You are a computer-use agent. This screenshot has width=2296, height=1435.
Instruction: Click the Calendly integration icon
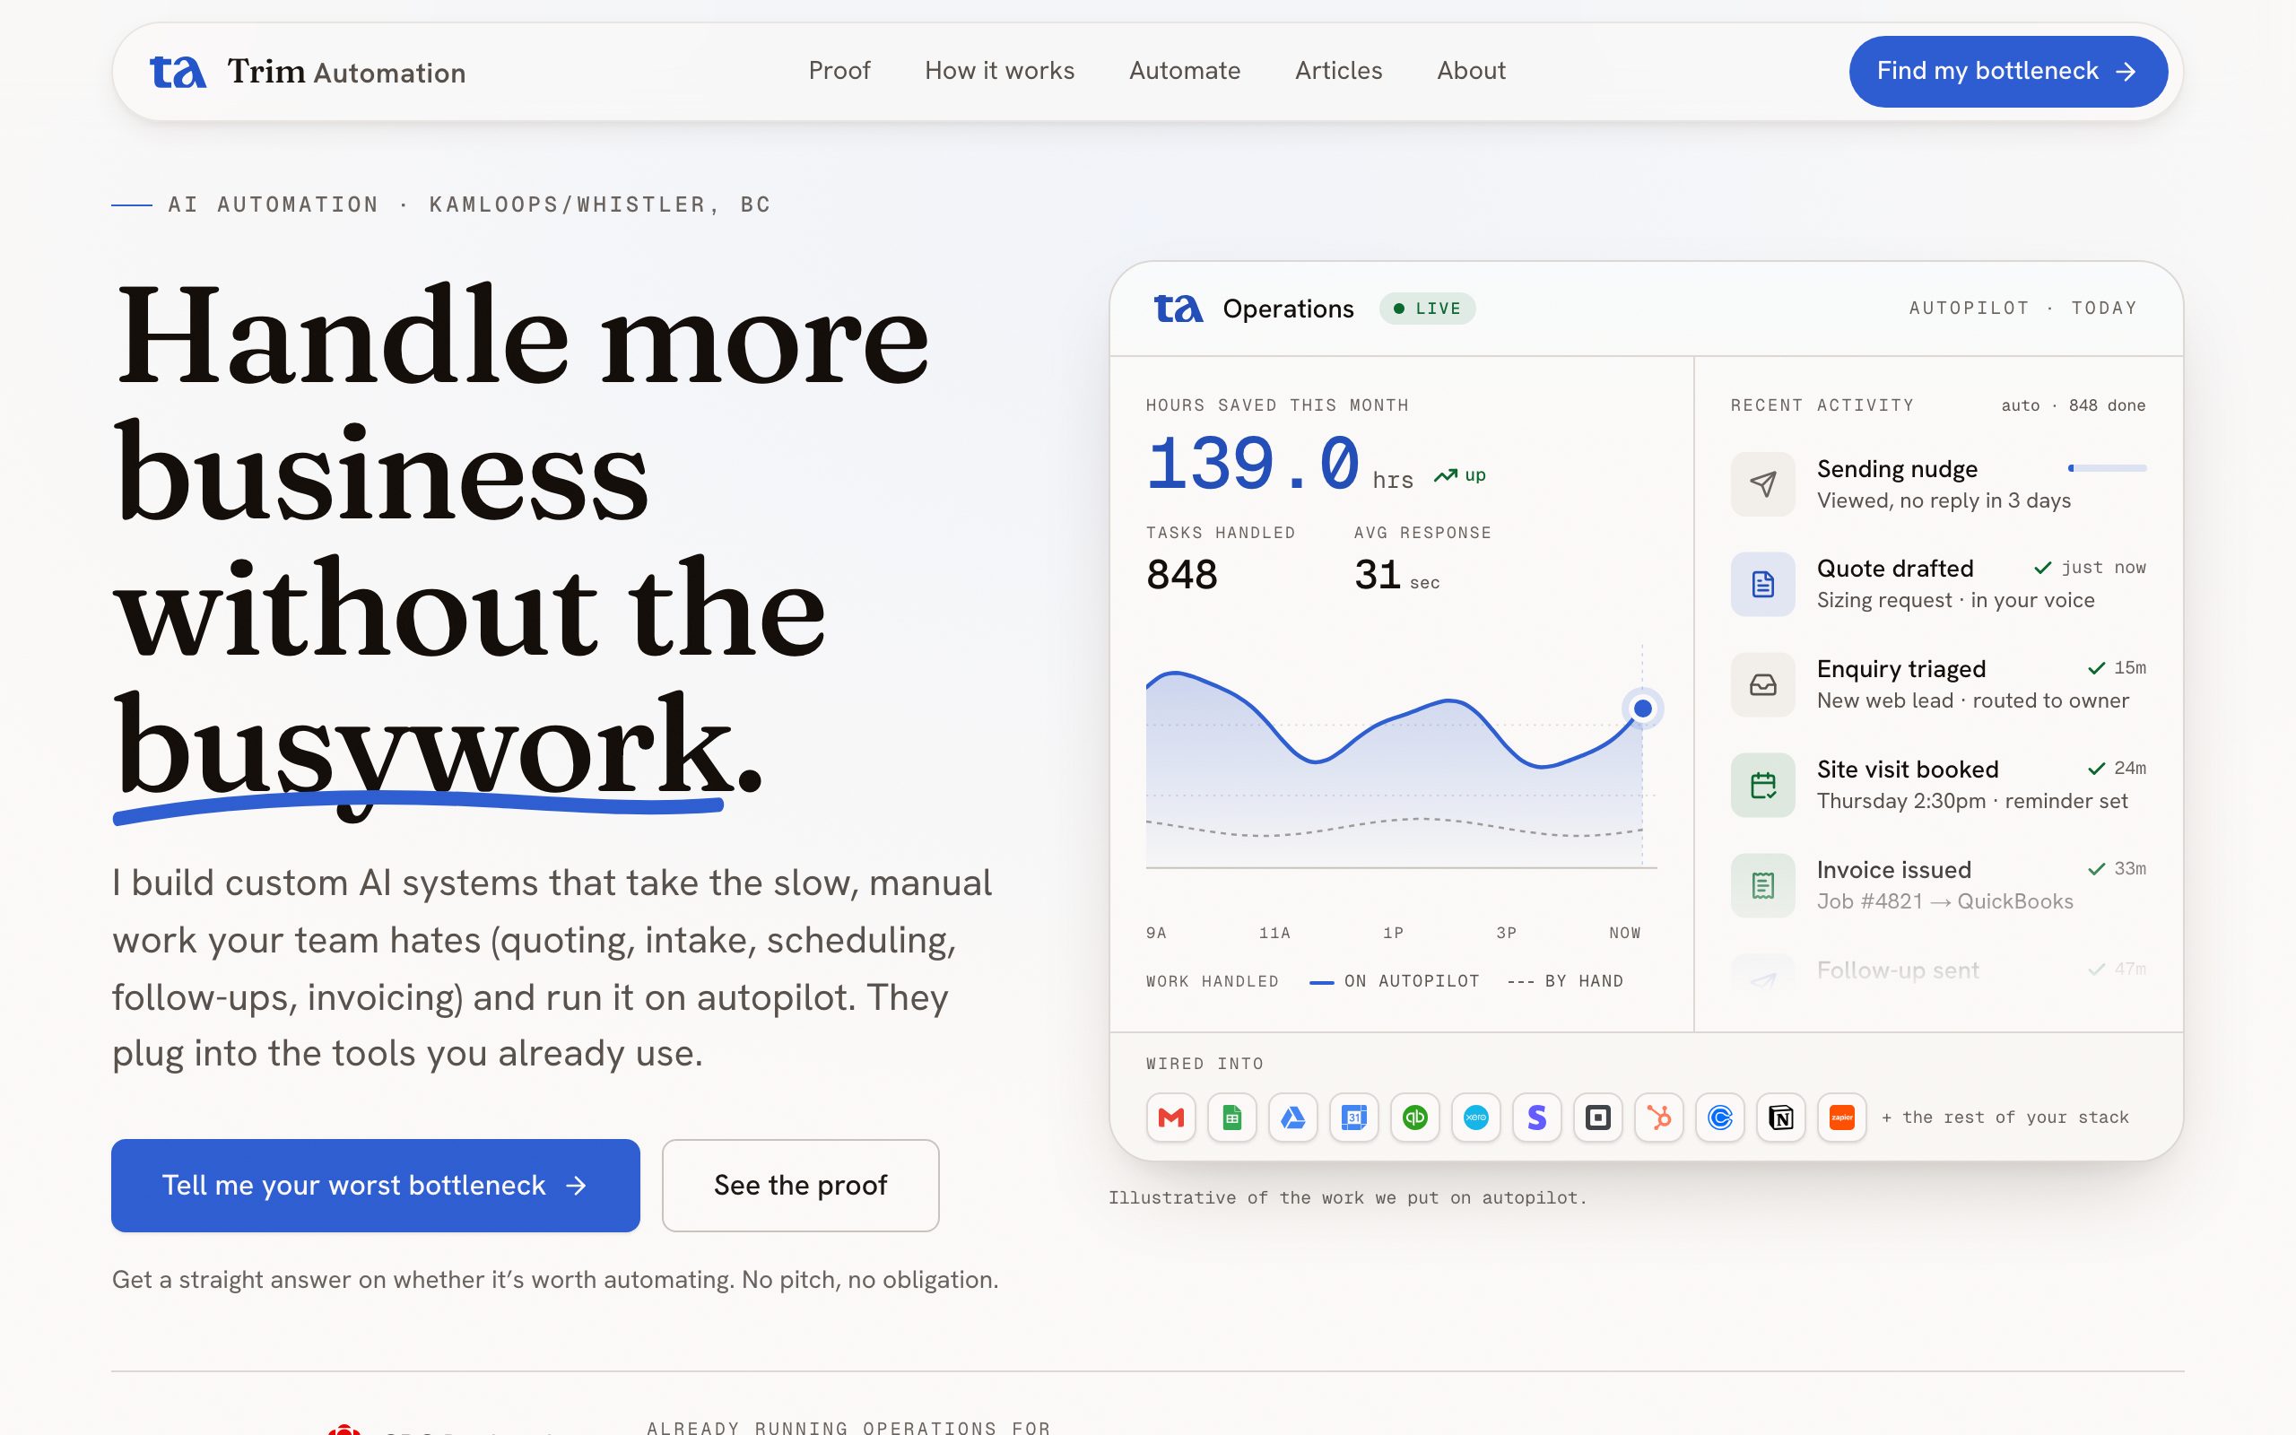click(1720, 1118)
